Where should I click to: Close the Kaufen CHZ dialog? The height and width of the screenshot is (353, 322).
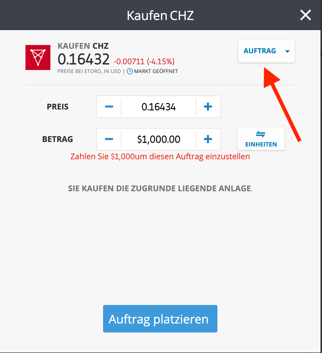[x=306, y=15]
